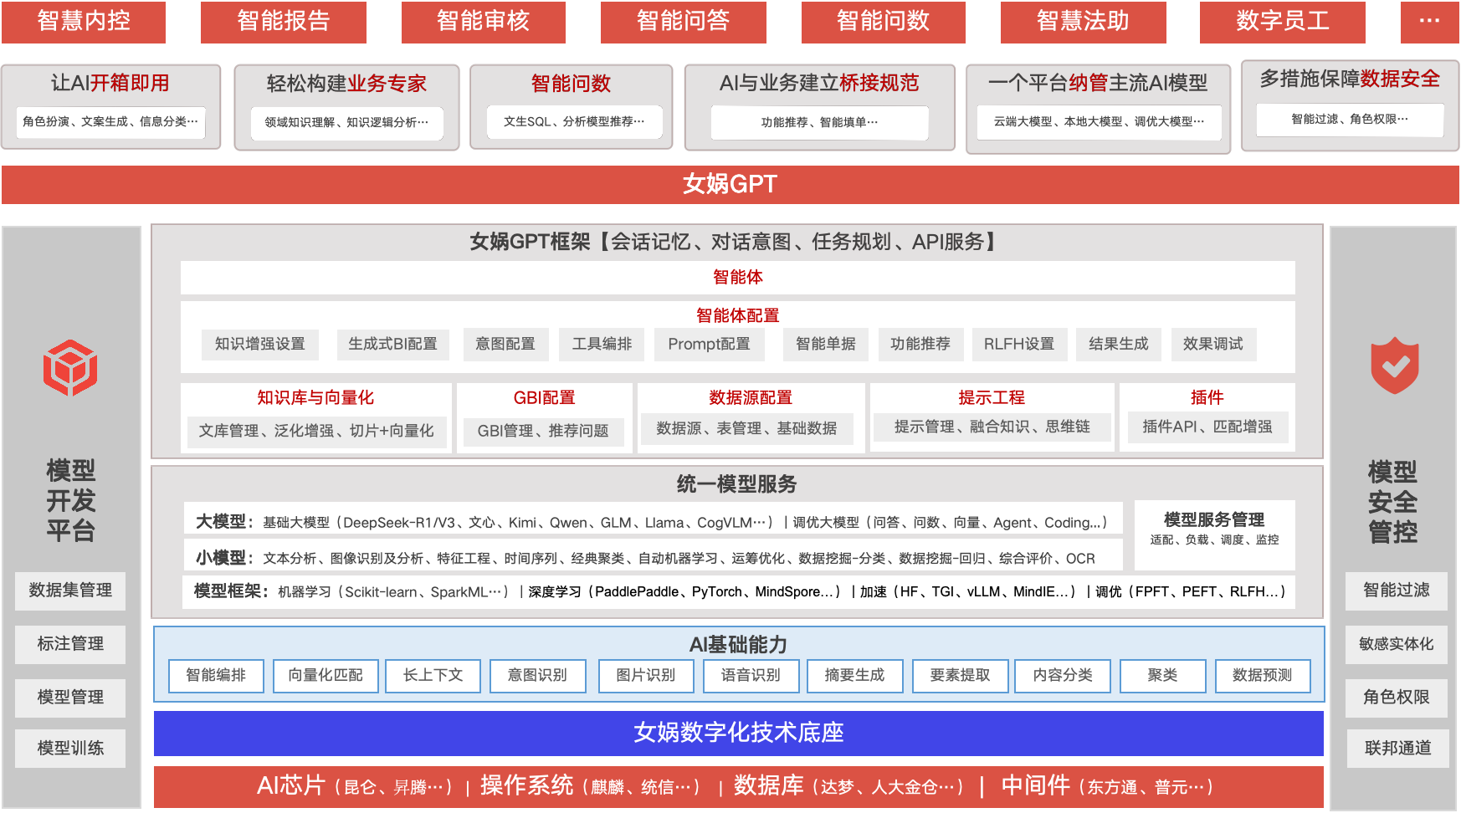Open 智能过滤 in the security panel
Screen dimensions: 1461x813
[1396, 591]
